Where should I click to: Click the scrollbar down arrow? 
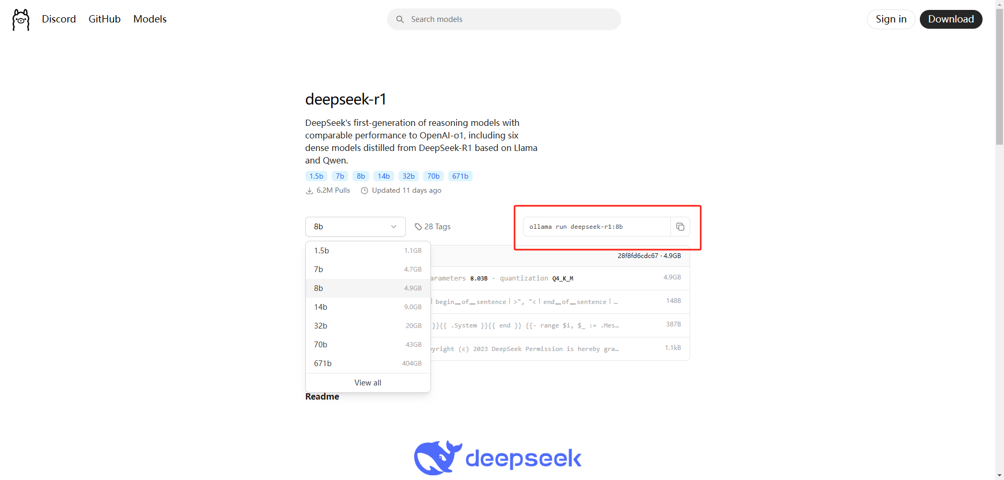(999, 475)
